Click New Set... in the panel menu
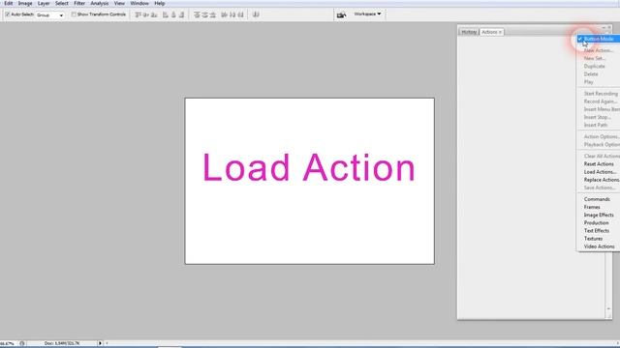Viewport: 620px width, 348px height. (x=594, y=58)
